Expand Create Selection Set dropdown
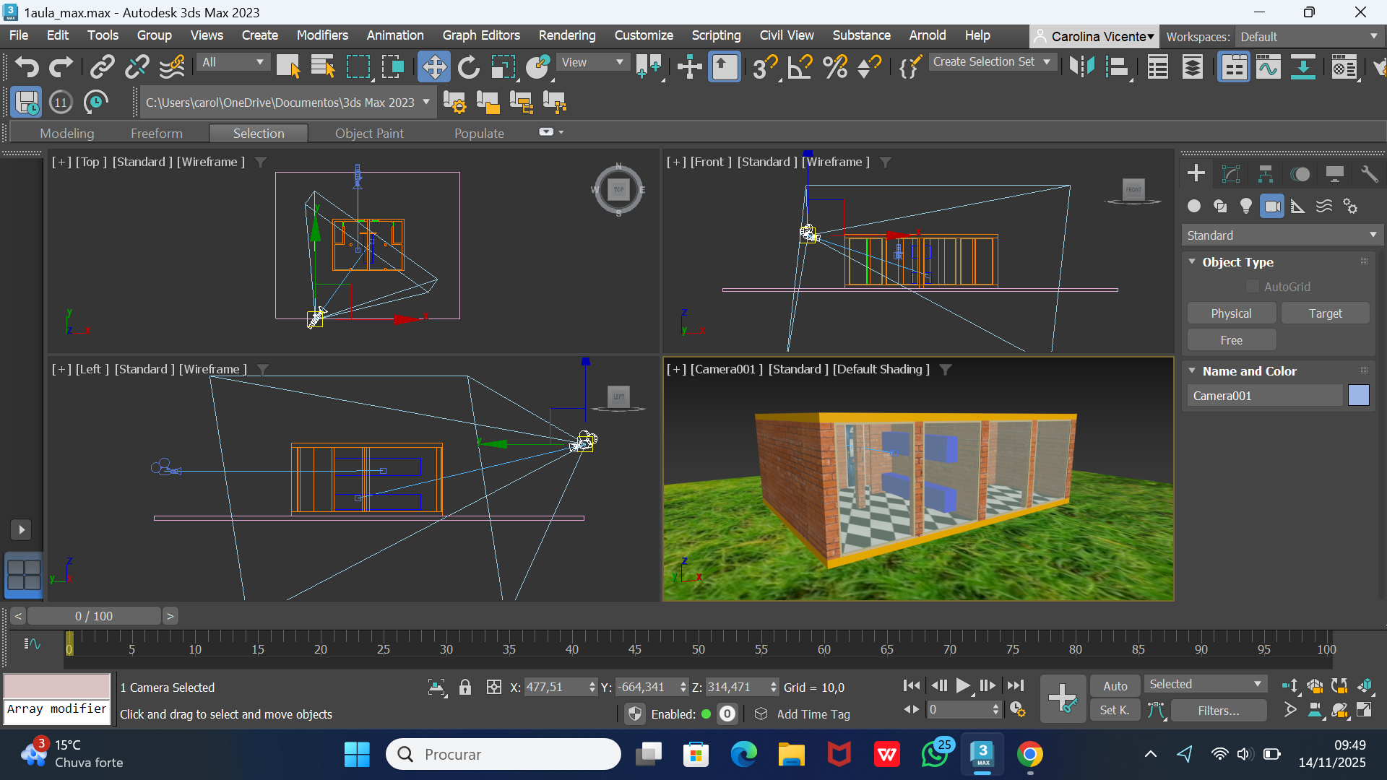1387x780 pixels. pos(1047,62)
